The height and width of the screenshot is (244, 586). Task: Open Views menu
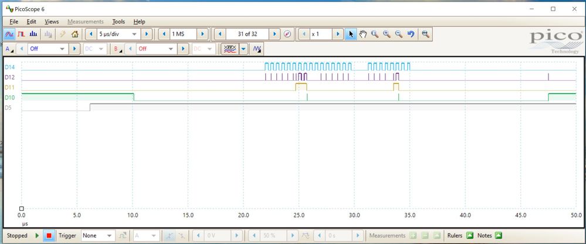pyautogui.click(x=52, y=22)
